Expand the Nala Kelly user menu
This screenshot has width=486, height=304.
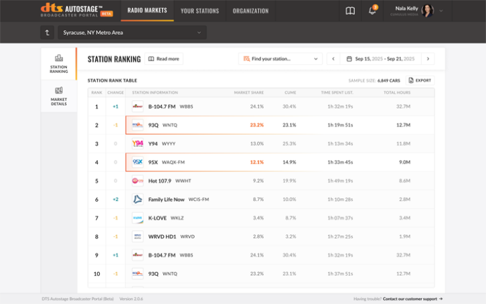pos(441,11)
